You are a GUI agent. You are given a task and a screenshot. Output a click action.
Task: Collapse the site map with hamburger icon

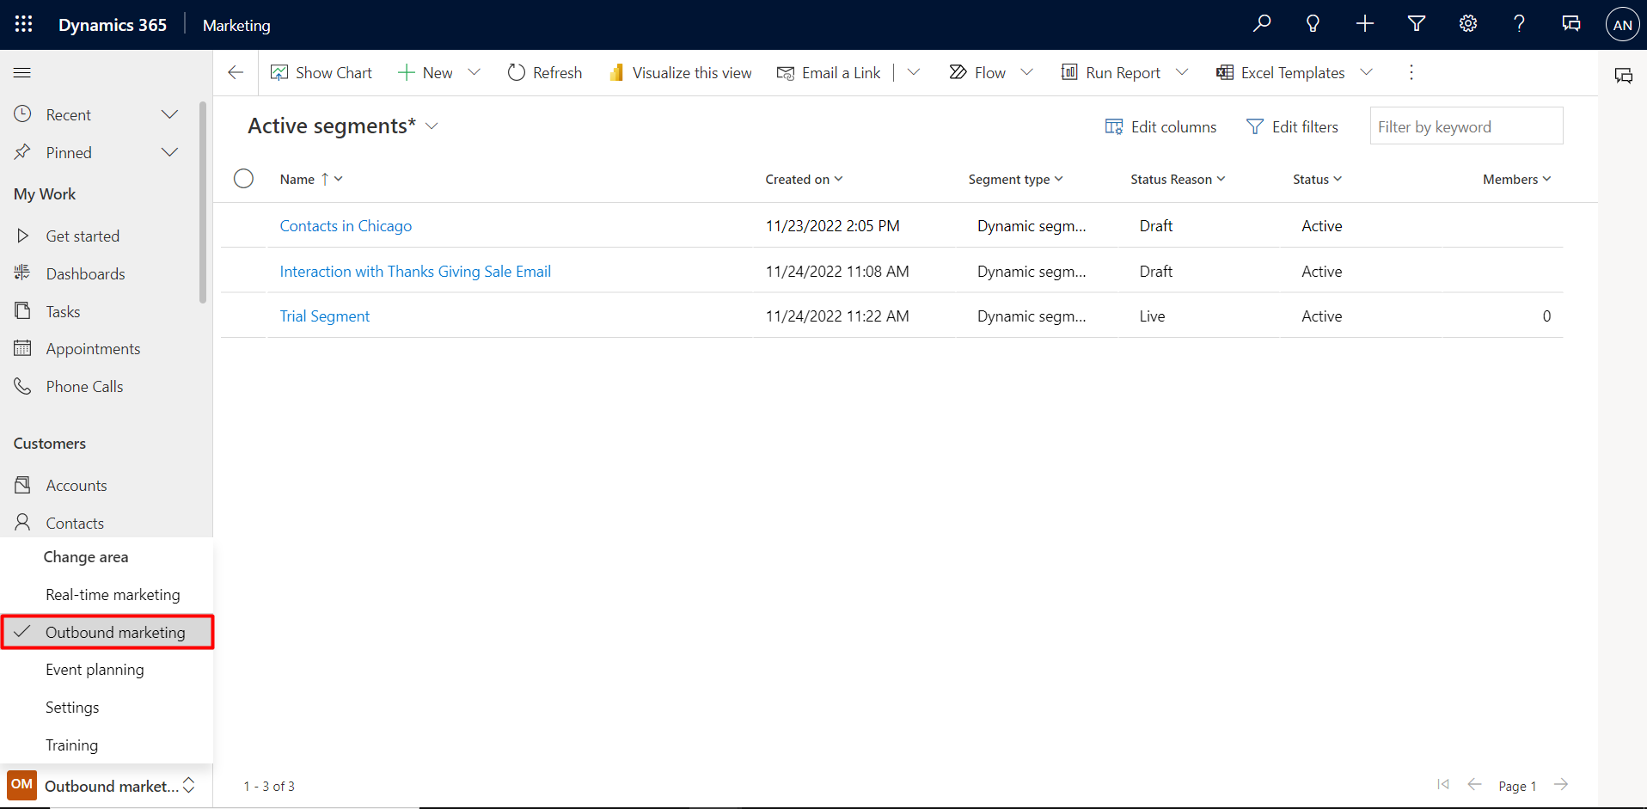(21, 72)
